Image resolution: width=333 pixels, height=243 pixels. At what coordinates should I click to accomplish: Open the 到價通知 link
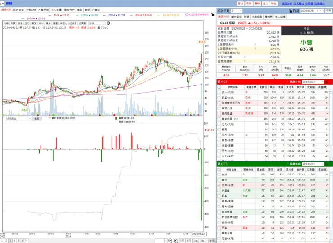(x=319, y=4)
